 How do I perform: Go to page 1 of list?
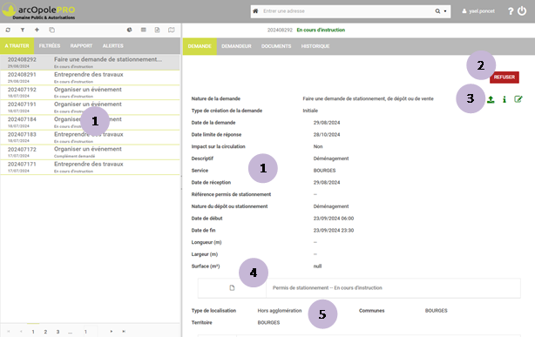(x=33, y=332)
